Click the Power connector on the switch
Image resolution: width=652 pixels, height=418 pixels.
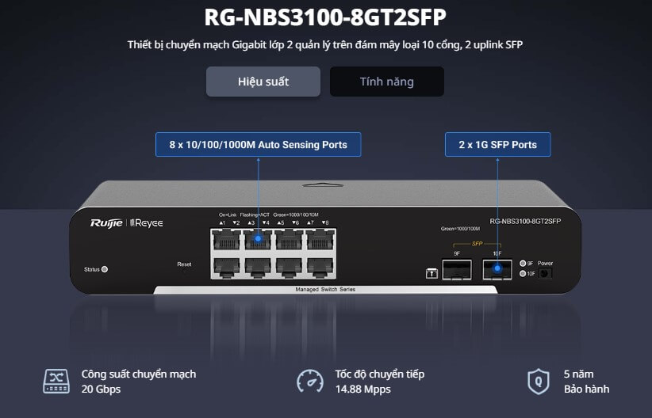click(545, 273)
